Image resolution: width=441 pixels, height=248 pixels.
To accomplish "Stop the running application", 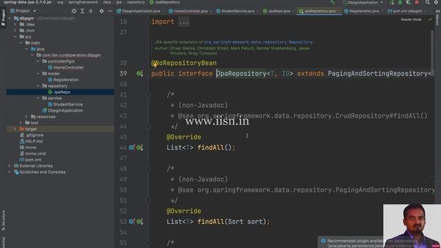I will tap(417, 2).
